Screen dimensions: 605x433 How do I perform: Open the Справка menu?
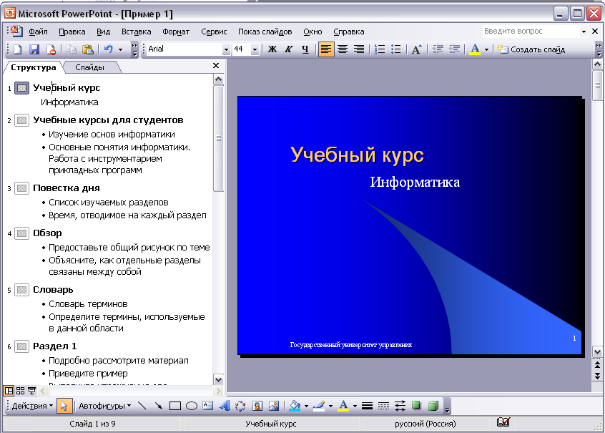[x=349, y=31]
